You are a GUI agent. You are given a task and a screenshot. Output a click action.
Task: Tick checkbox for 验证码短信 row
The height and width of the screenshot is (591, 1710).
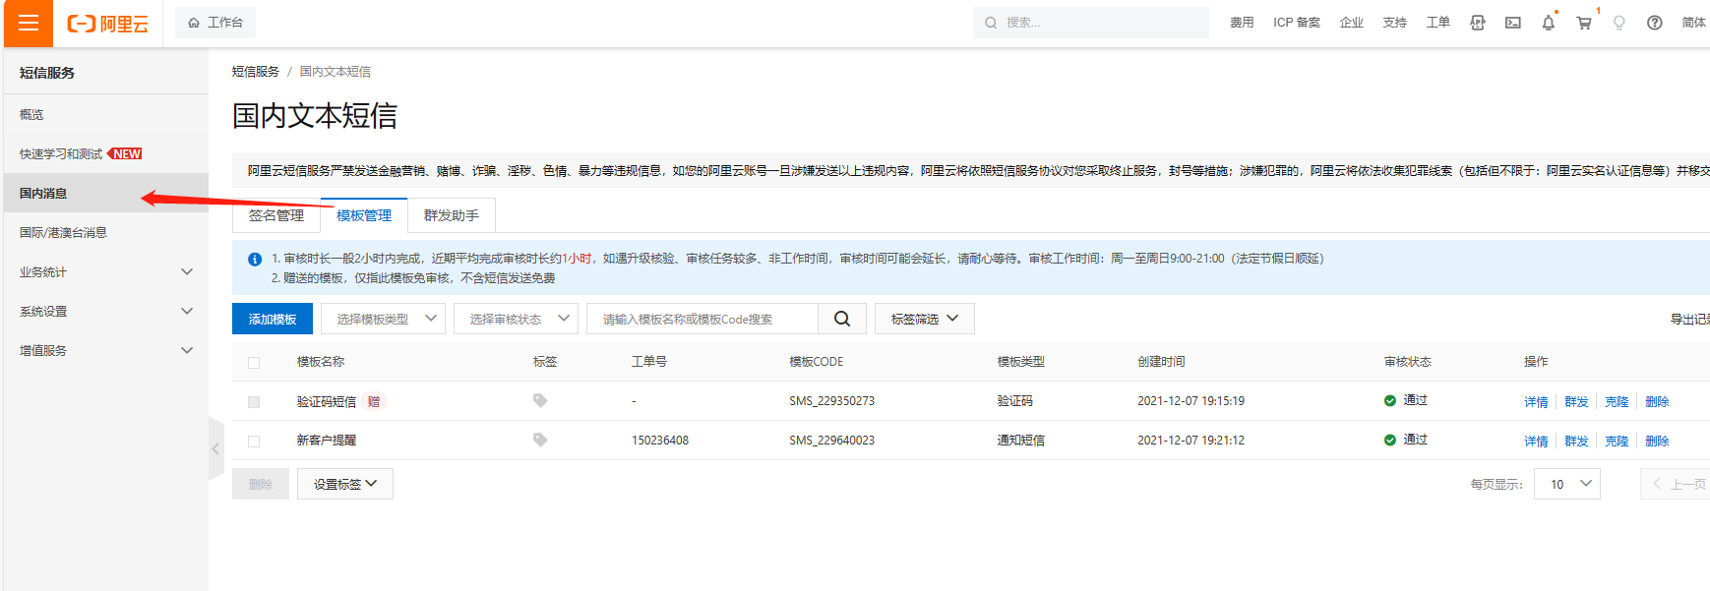click(x=254, y=402)
